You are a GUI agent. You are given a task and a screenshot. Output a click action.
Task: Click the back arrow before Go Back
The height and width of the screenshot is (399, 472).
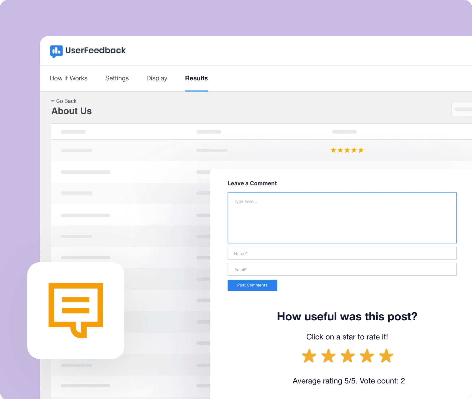pos(53,101)
